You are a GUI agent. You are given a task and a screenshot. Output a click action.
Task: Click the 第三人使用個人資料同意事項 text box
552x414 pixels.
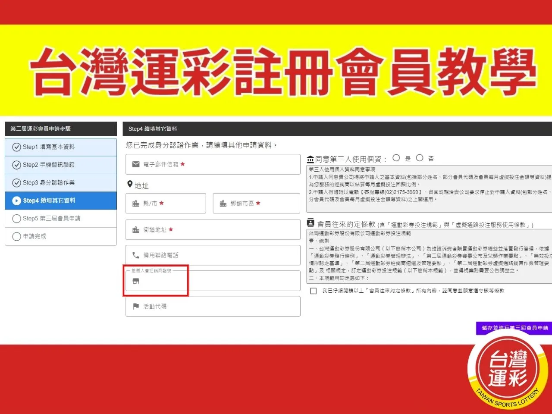(429, 188)
